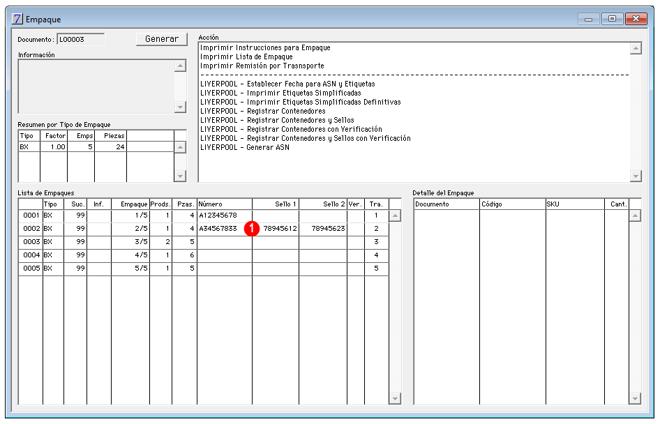
Task: Maximize the Empaque window
Action: (x=612, y=19)
